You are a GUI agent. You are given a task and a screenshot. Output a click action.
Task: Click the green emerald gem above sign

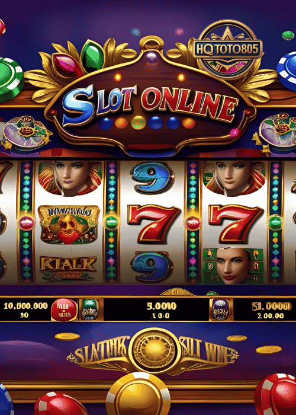(92, 56)
